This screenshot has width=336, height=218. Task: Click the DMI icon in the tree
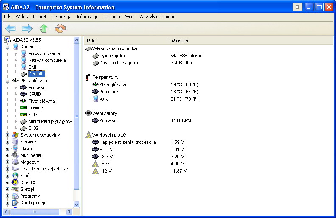(x=24, y=67)
